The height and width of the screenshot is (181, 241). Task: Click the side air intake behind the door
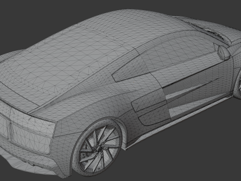[x=149, y=103]
